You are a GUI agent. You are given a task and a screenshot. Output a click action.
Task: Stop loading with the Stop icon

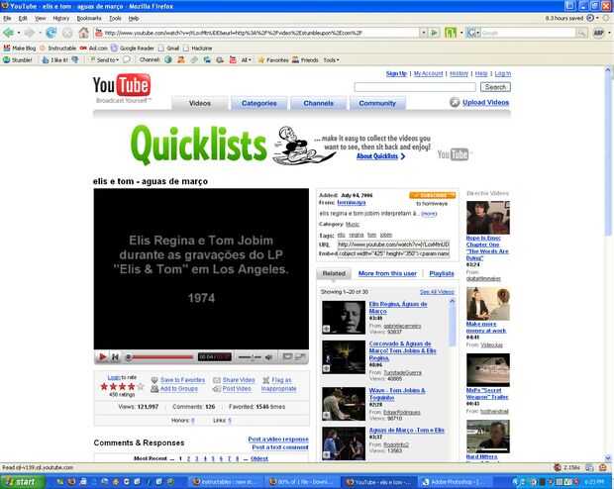(x=67, y=33)
